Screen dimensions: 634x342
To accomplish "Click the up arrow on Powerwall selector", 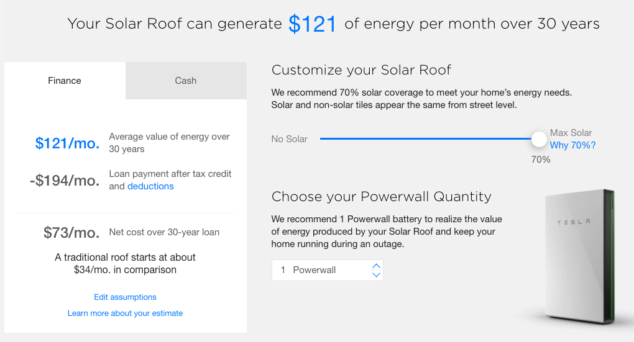I will tap(375, 266).
